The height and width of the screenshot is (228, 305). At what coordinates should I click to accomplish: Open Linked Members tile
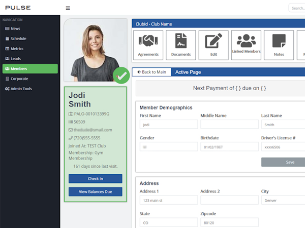click(x=246, y=45)
